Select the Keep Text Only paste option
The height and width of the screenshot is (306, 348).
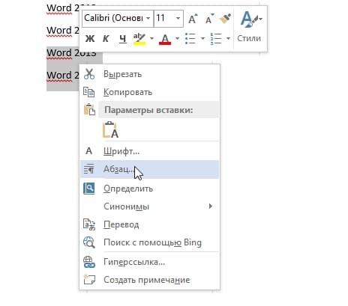click(x=110, y=129)
